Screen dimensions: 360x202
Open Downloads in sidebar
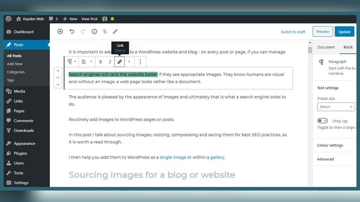click(26, 130)
